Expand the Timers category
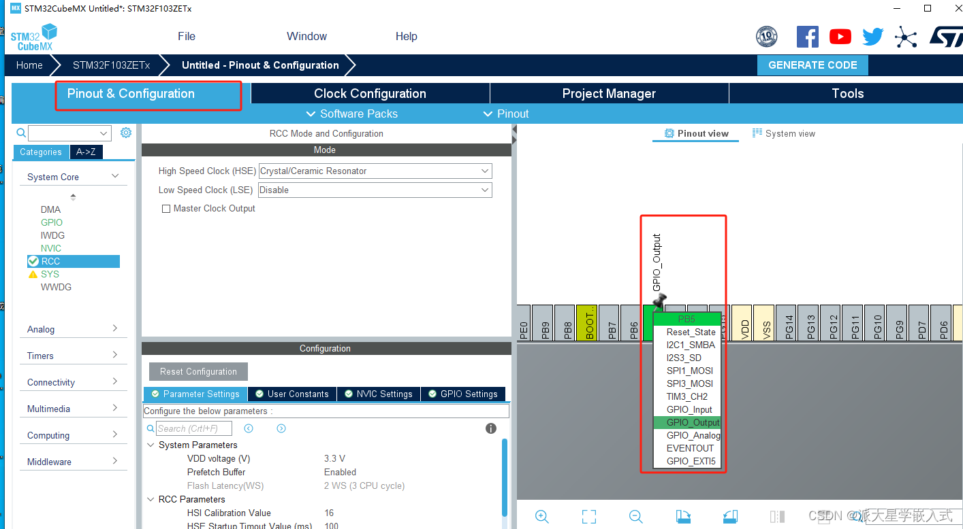The width and height of the screenshot is (963, 529). coord(115,355)
